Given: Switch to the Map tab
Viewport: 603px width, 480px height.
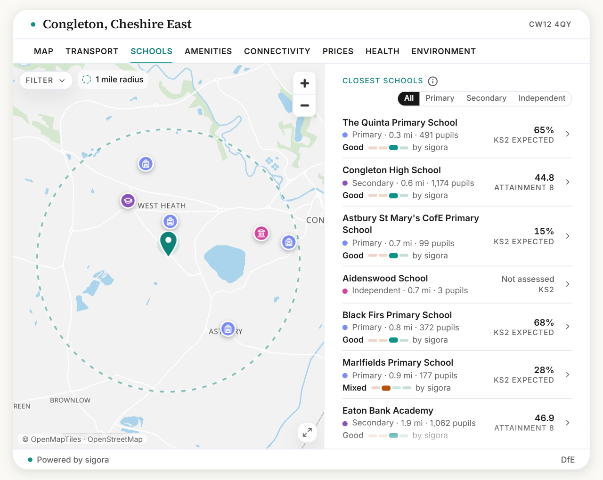Looking at the screenshot, I should coord(43,51).
